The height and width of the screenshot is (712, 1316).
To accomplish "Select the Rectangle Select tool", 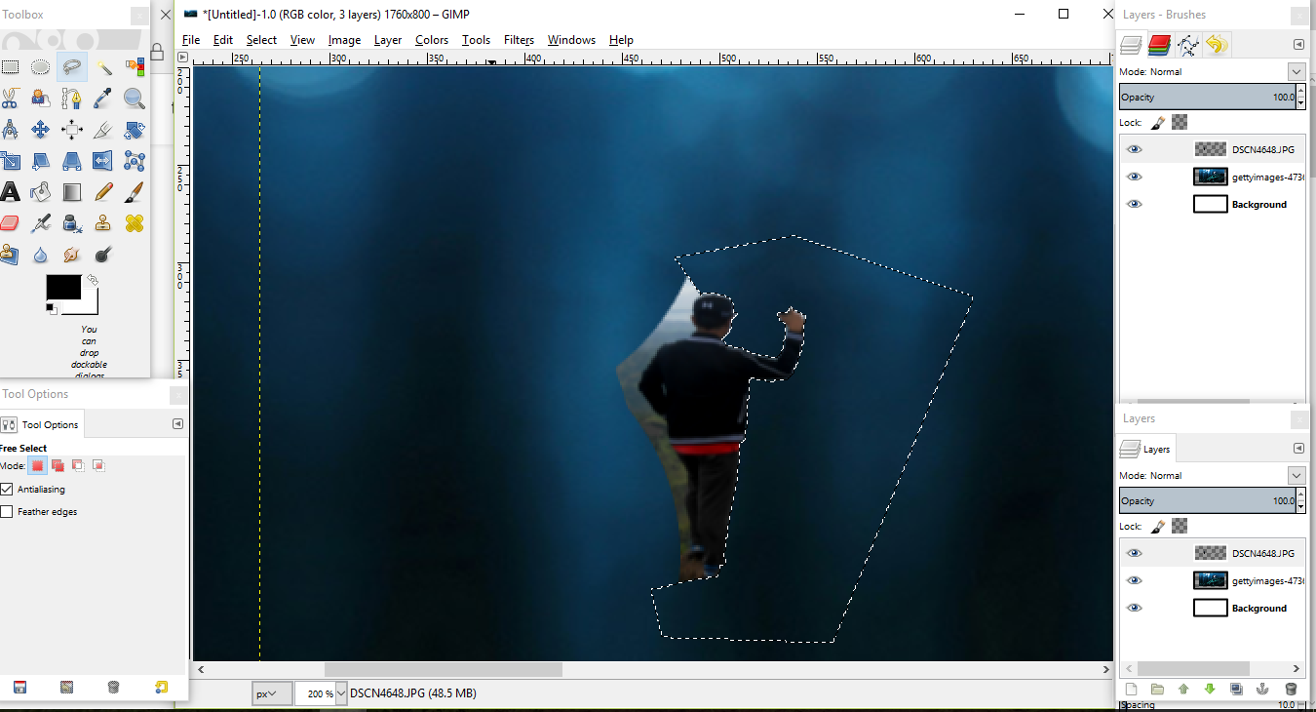I will point(10,67).
